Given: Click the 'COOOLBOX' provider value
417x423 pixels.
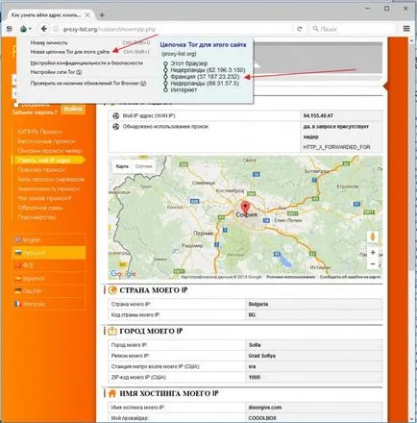Looking at the screenshot, I should 262,418.
